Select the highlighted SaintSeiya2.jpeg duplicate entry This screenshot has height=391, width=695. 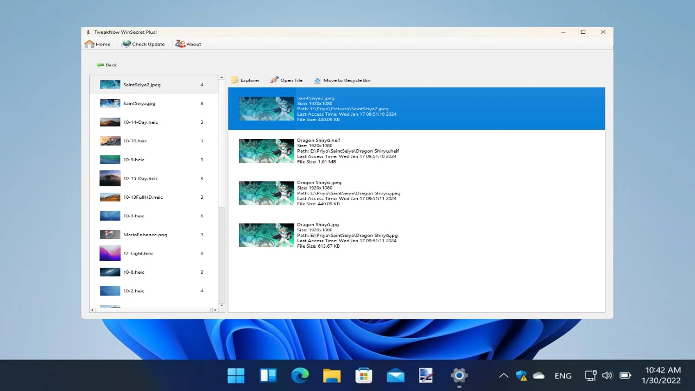coord(416,109)
